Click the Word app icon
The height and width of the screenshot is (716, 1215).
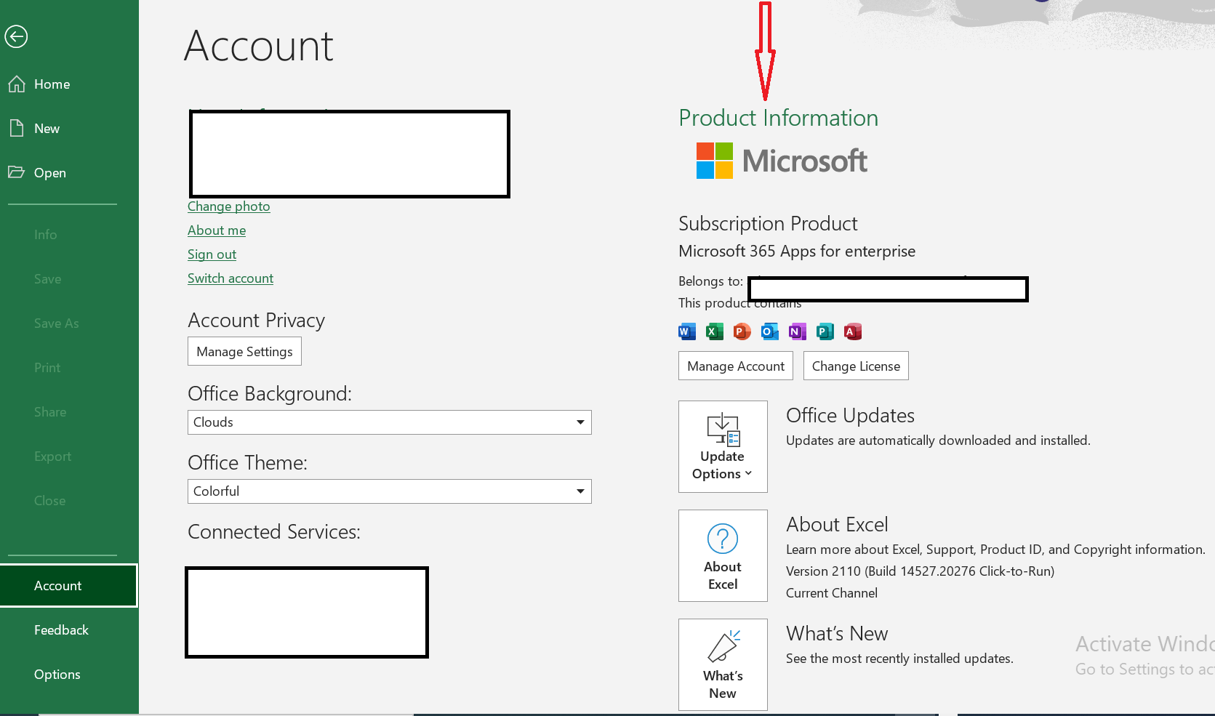coord(687,331)
